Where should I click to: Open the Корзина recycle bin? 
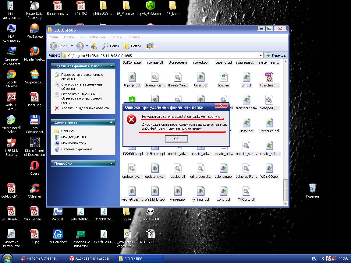tap(312, 191)
